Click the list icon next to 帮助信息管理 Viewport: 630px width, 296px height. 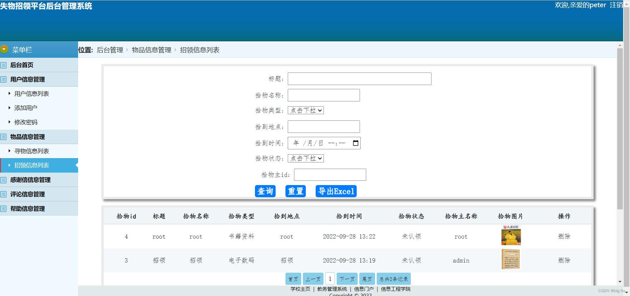(x=3, y=209)
